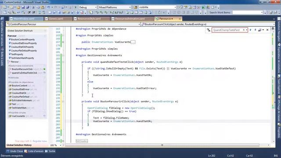Clear the QuandChampTextePerd search text

click(244, 30)
